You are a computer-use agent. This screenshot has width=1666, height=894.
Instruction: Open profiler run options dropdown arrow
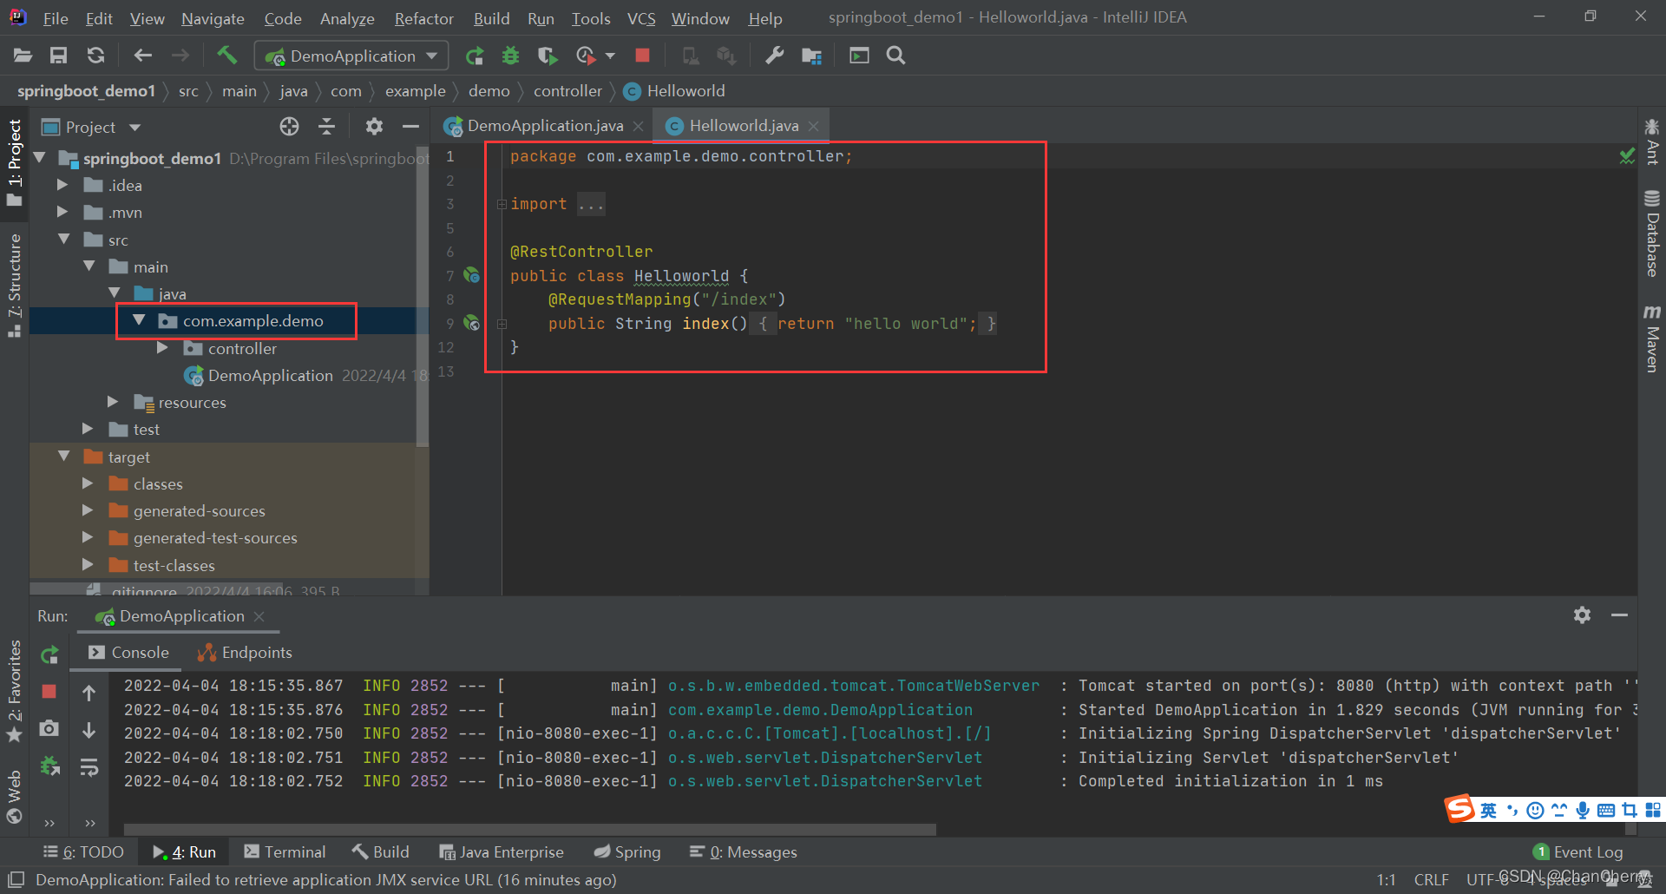click(x=610, y=56)
